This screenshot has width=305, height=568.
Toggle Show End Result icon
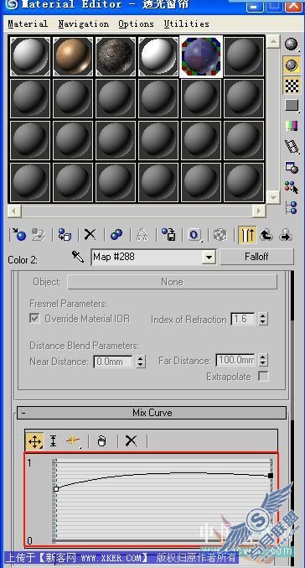[248, 235]
